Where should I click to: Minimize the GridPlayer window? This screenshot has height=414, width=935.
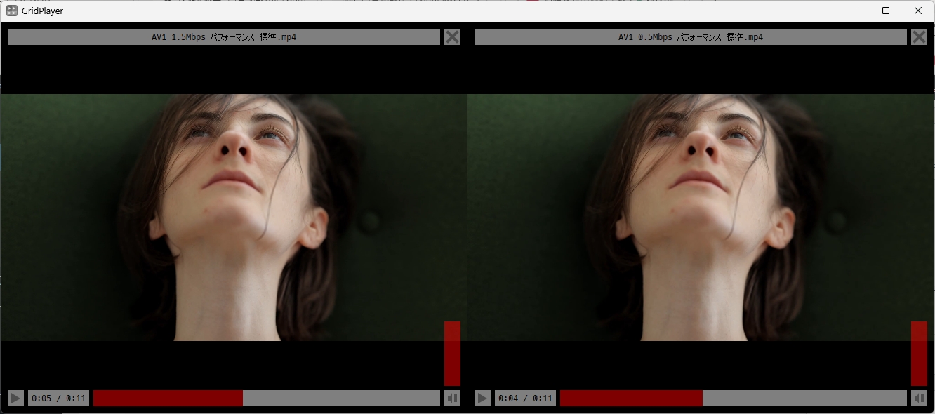tap(854, 11)
